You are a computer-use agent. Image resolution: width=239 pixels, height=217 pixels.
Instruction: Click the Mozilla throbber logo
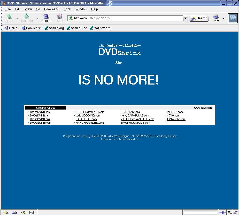233,18
